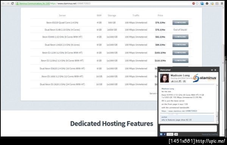Click the 'Madison Long' name in the chat header
The image size is (227, 145).
point(180,75)
